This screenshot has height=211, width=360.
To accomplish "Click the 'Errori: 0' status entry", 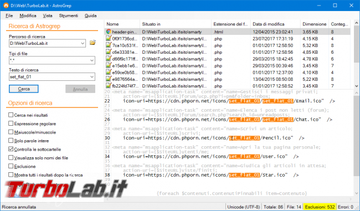I will [x=346, y=207].
